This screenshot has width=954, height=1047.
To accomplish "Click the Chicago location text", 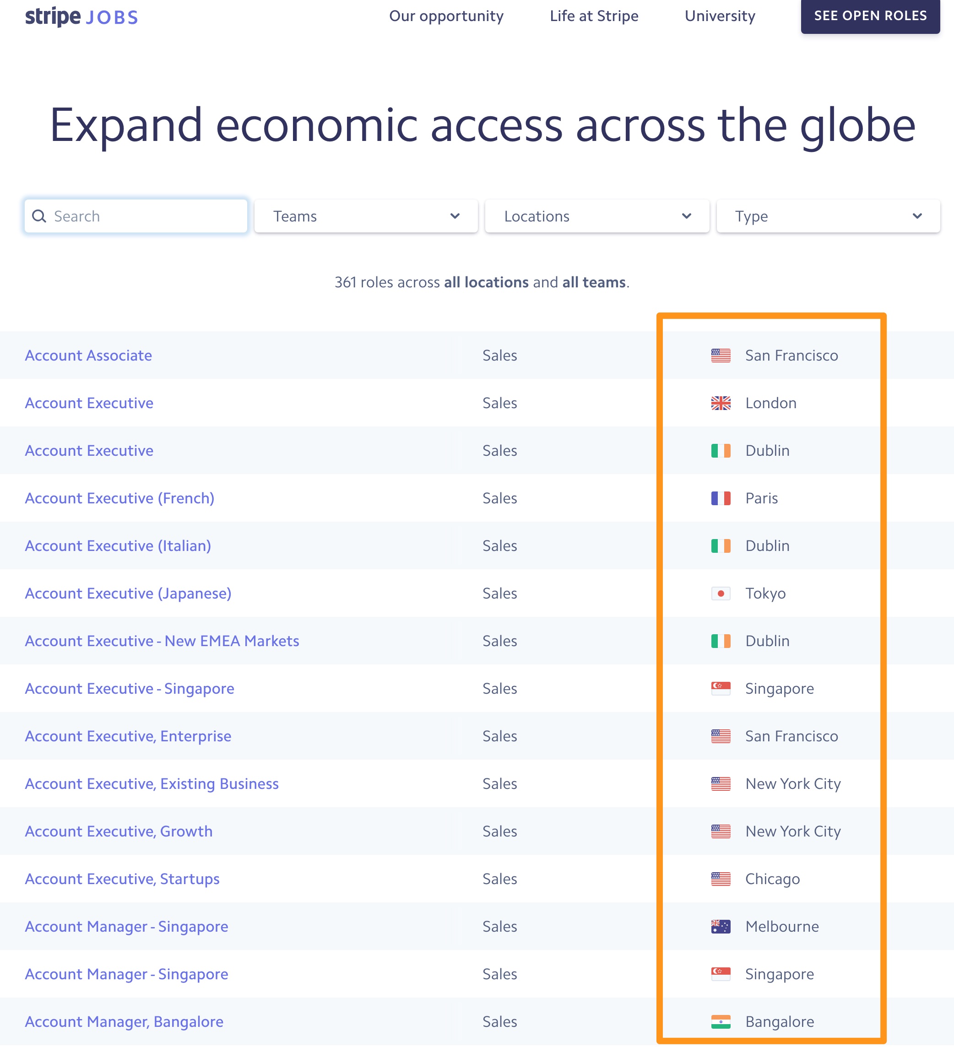I will click(x=773, y=879).
